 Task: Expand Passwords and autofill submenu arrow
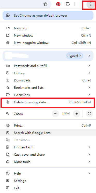(89, 66)
